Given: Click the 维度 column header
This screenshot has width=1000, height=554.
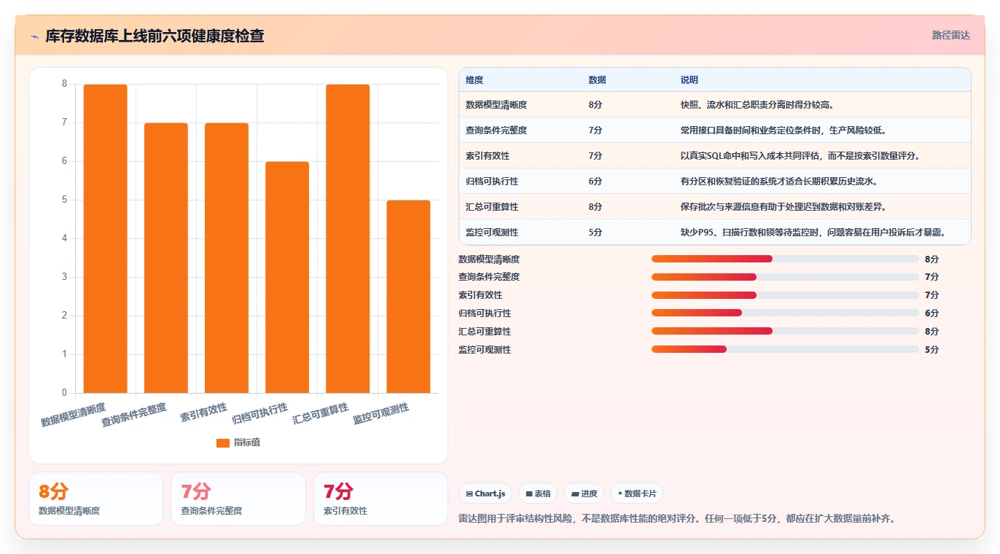Looking at the screenshot, I should click(474, 80).
